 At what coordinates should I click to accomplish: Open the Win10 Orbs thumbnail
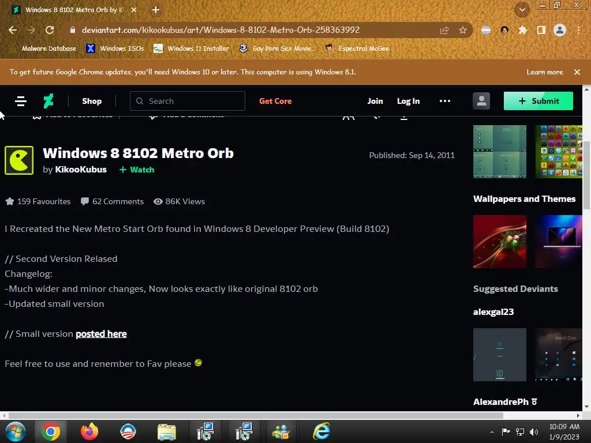coord(559,355)
